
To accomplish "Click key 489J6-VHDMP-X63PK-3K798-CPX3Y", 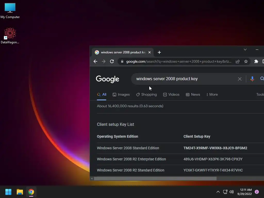I will (213, 159).
